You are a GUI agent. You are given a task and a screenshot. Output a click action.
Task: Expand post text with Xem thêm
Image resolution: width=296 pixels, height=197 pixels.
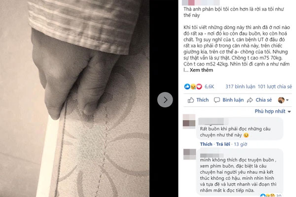coord(201,70)
